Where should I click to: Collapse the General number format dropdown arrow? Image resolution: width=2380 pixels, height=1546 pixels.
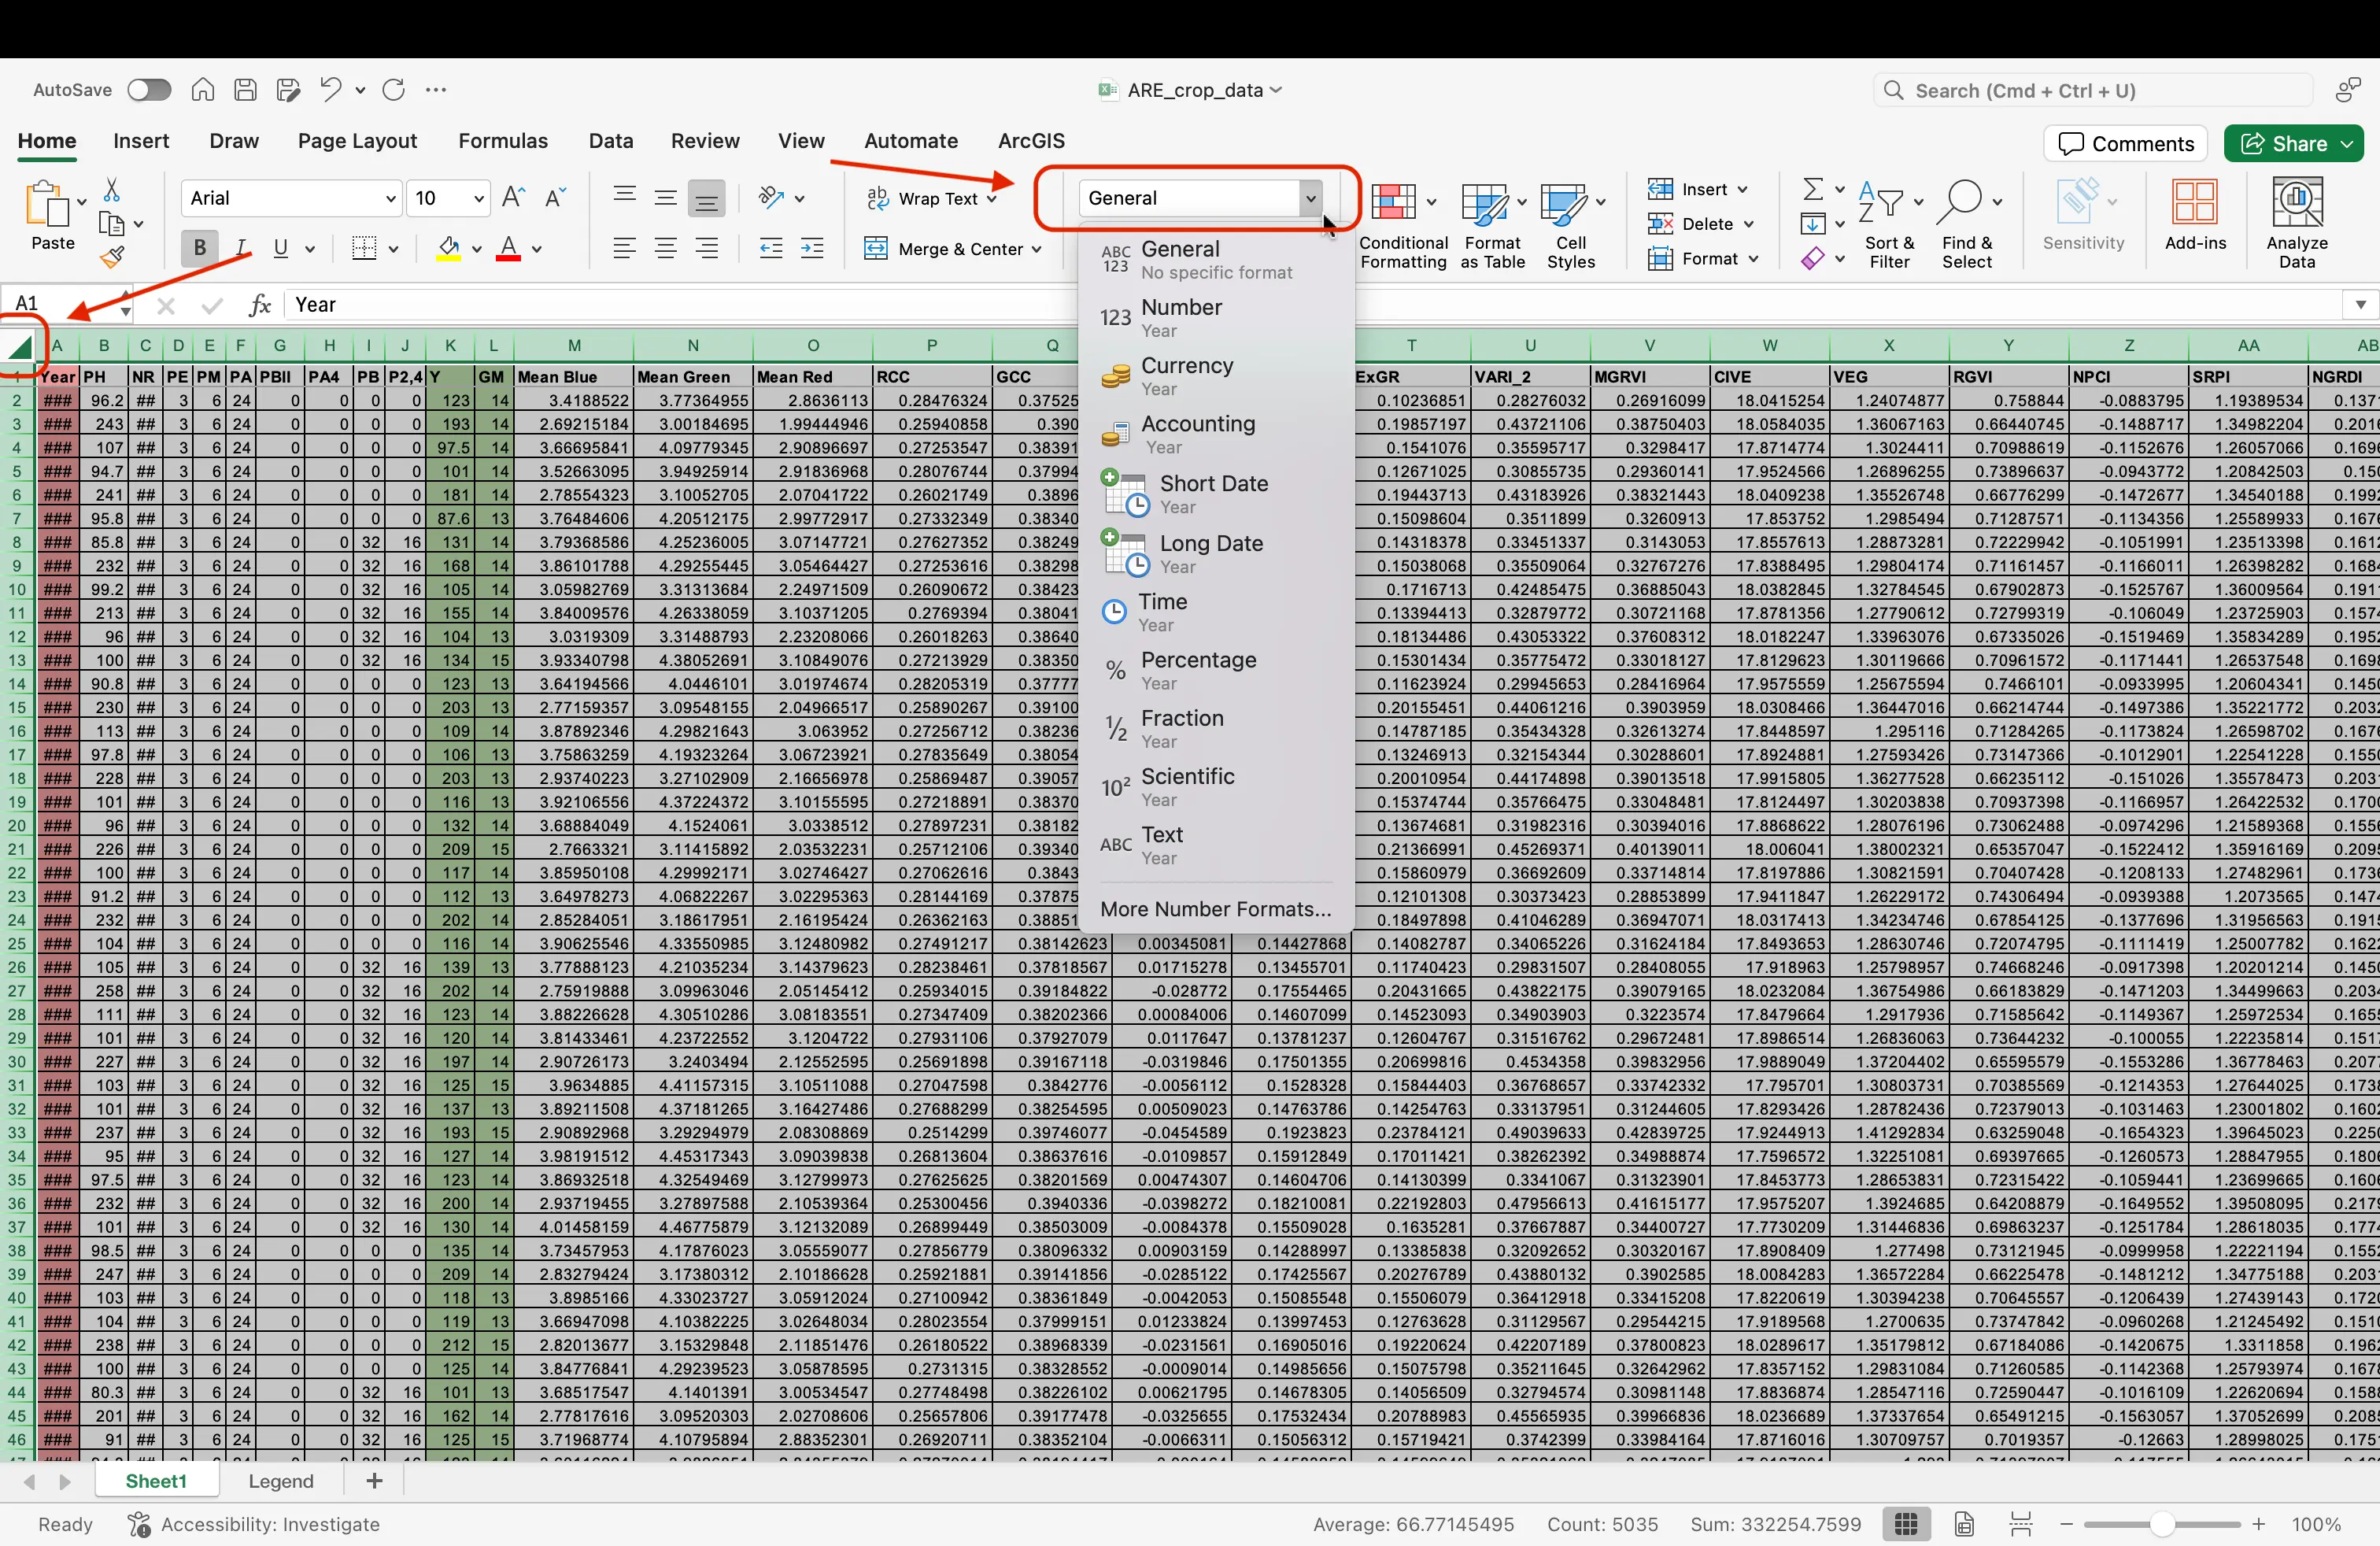1311,198
